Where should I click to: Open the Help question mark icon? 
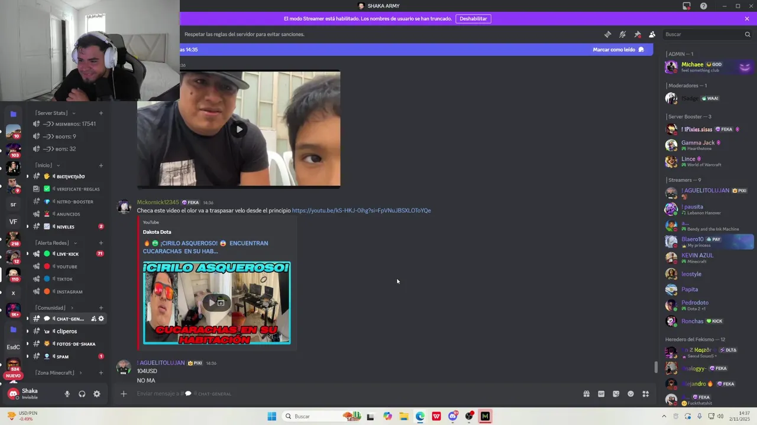(703, 6)
